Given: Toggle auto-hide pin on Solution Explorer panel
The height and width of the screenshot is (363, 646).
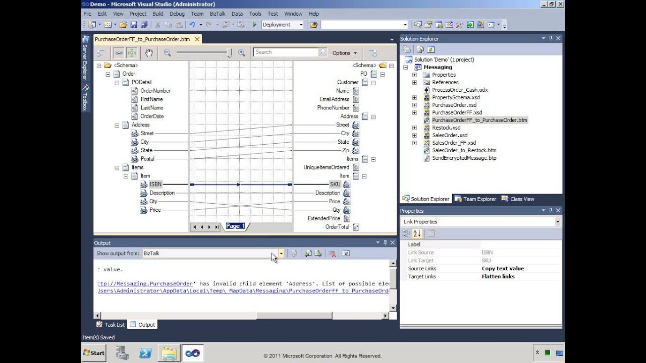Looking at the screenshot, I should (551, 38).
